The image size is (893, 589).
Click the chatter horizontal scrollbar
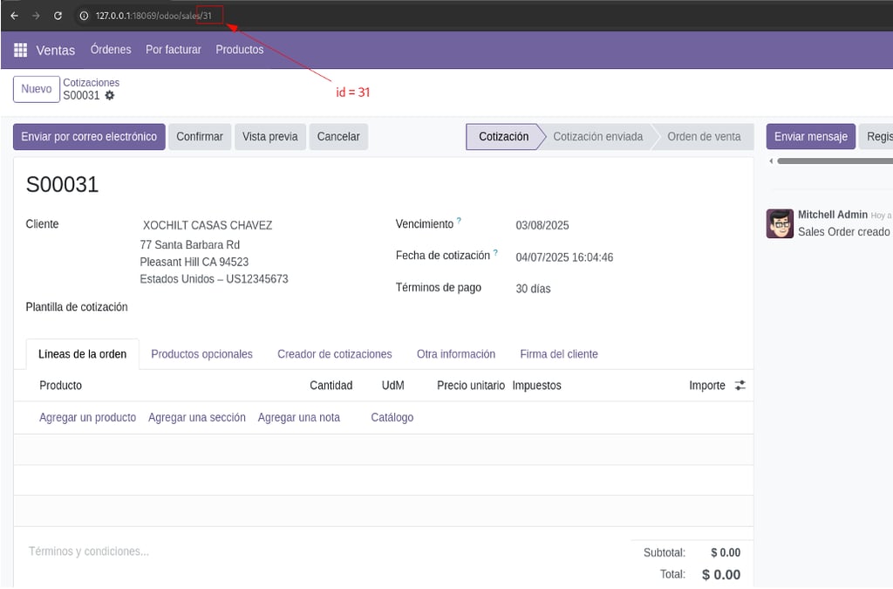tap(835, 161)
